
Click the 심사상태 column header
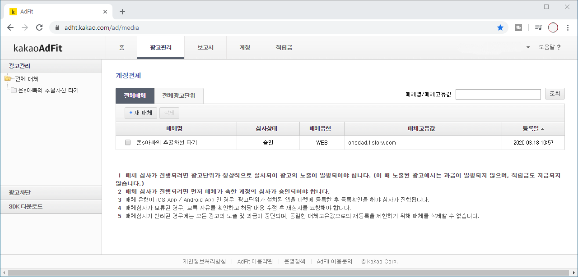(268, 129)
